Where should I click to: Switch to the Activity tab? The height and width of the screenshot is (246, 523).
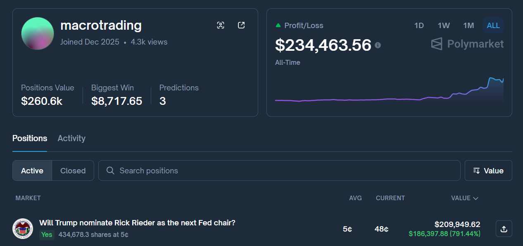(x=71, y=138)
